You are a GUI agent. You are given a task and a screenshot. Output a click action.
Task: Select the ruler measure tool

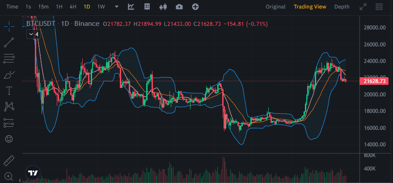pos(9,161)
